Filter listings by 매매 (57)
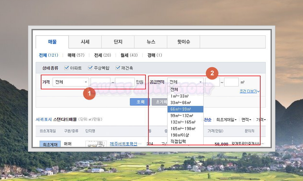 click(x=76, y=55)
